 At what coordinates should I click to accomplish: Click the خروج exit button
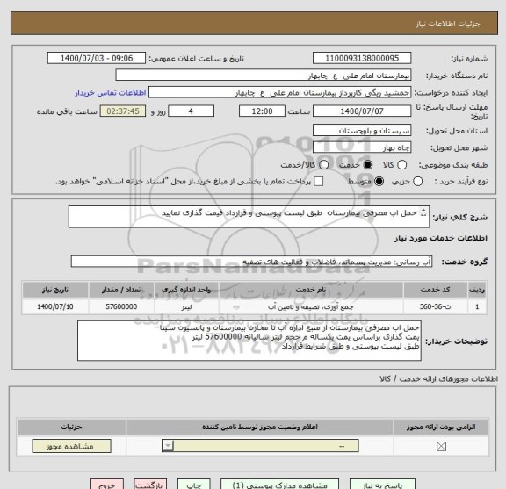(107, 484)
